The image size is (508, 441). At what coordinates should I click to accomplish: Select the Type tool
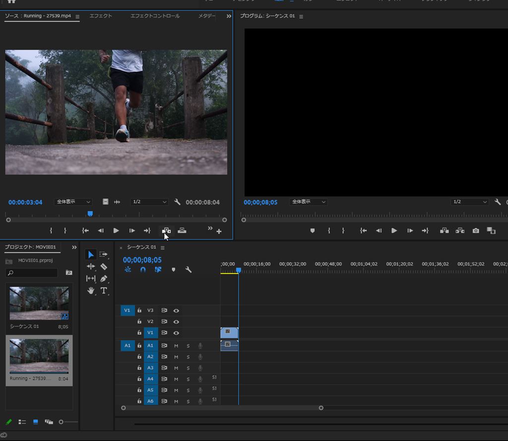(x=104, y=291)
